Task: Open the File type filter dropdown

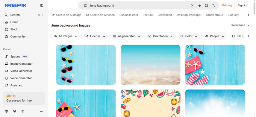Action: click(x=237, y=36)
